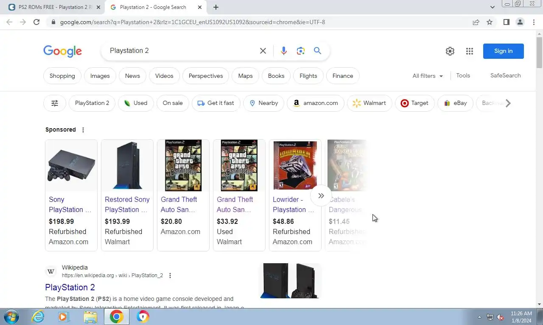Open Chrome side panel icon
This screenshot has width=543, height=325.
507,22
